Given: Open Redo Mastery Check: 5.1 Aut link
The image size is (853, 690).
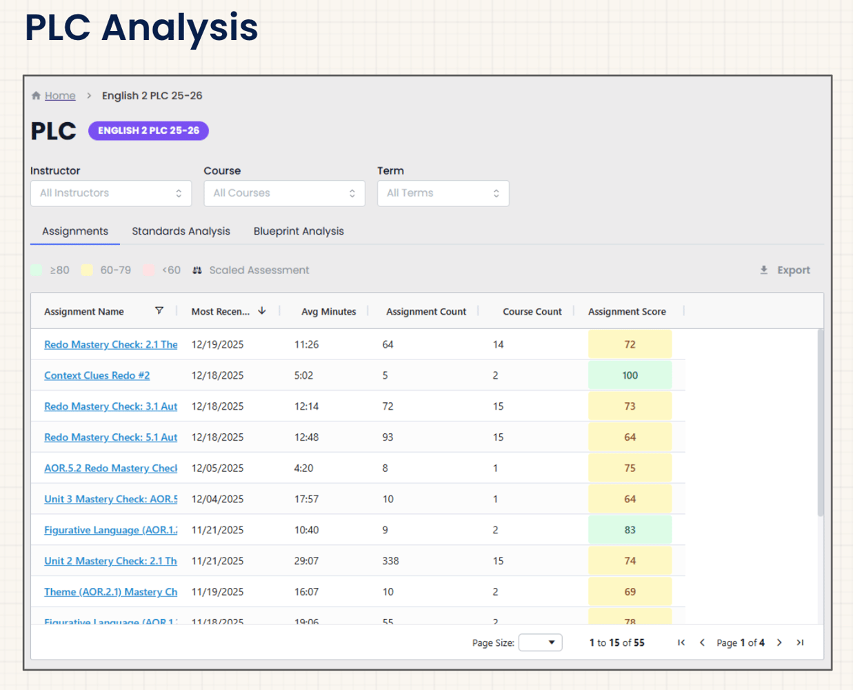Looking at the screenshot, I should (111, 437).
